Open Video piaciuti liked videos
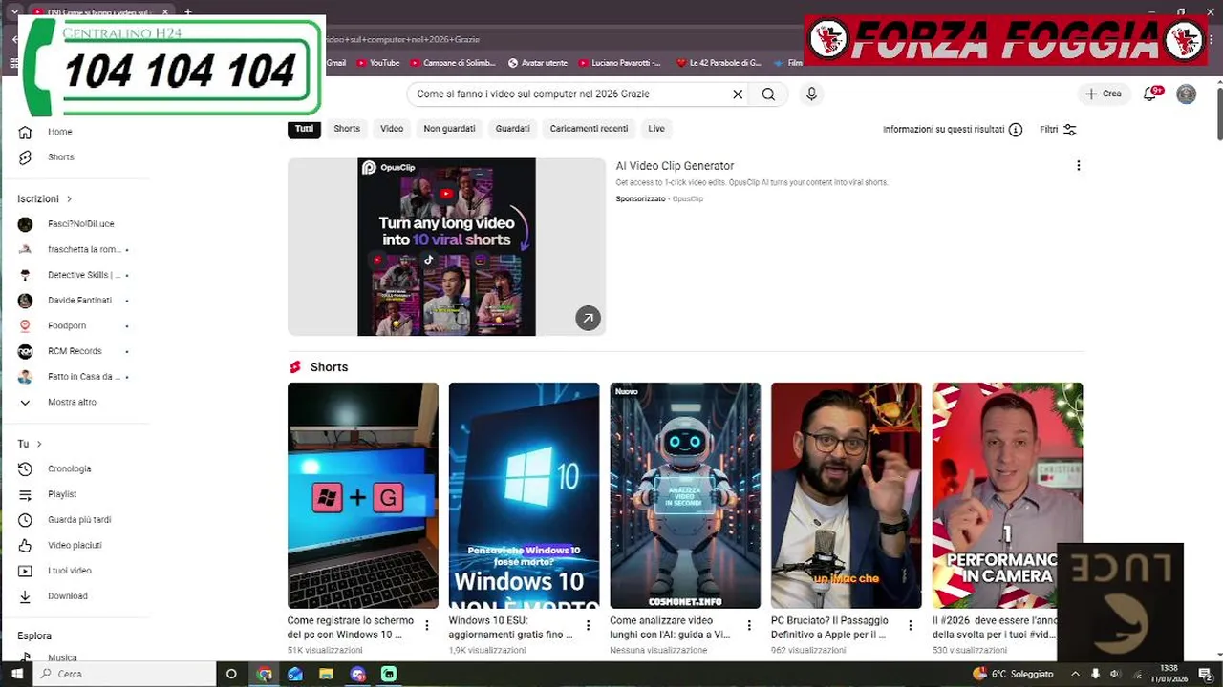Screen dimensions: 1223x687 (75, 545)
